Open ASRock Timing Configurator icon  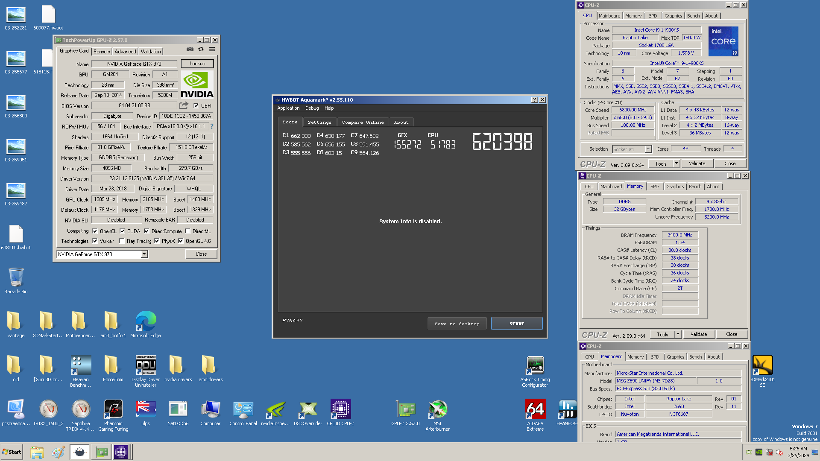coord(535,371)
